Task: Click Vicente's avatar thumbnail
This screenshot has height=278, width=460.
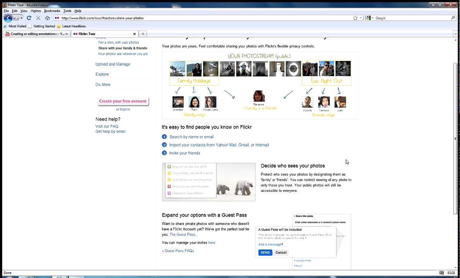Action: (307, 102)
